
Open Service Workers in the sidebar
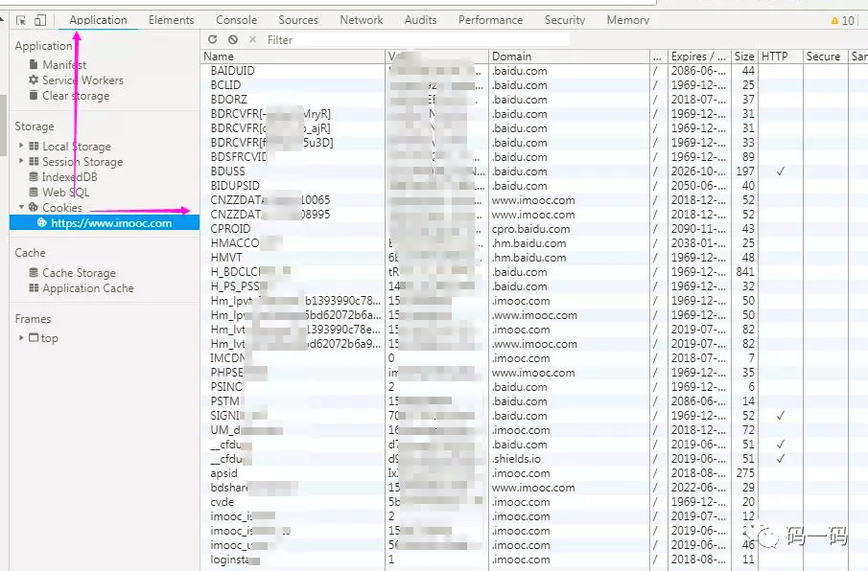coord(83,80)
